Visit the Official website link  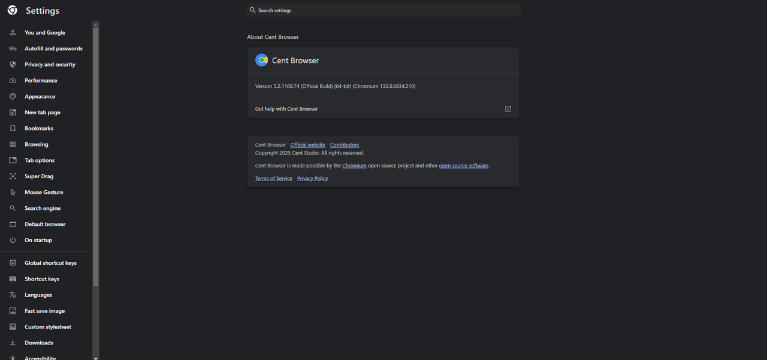(308, 145)
